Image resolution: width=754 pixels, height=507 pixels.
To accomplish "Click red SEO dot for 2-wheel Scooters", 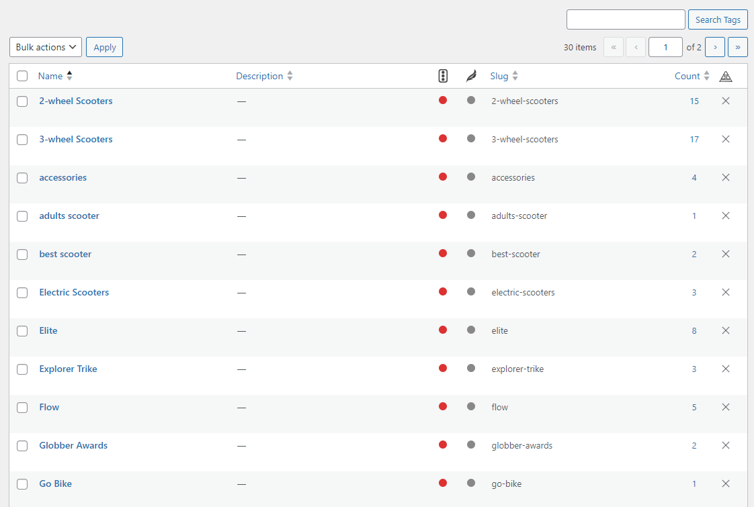I will coord(443,100).
